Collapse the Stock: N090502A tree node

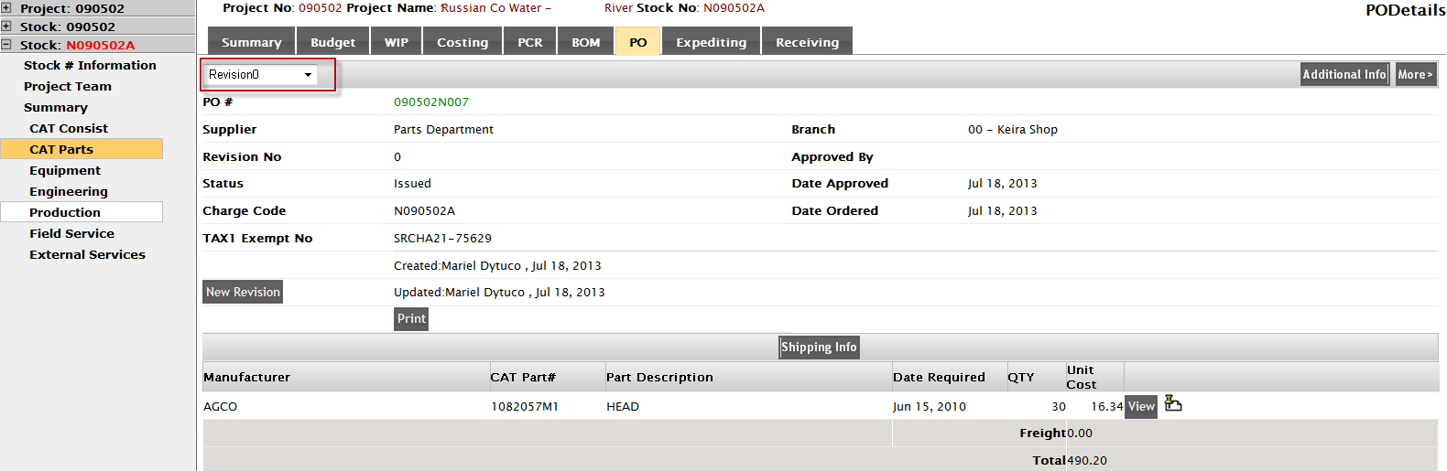point(6,44)
